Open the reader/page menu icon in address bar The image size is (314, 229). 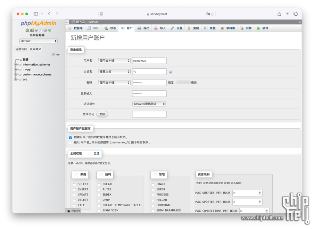[102, 14]
